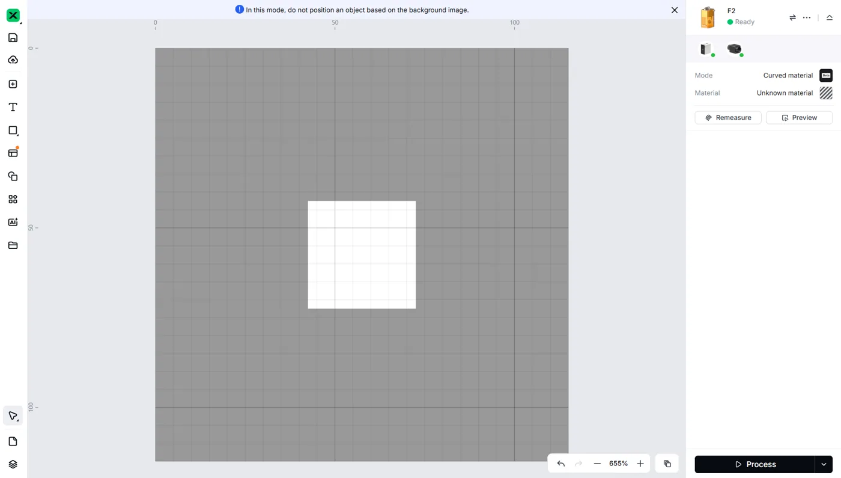Open the apps grid icon
This screenshot has width=841, height=478.
pyautogui.click(x=13, y=199)
